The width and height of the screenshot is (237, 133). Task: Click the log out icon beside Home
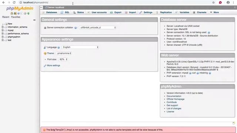point(15,13)
